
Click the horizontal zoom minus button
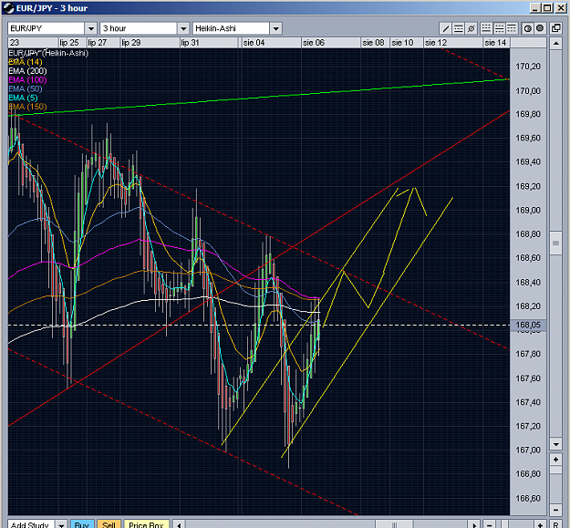pos(490,524)
